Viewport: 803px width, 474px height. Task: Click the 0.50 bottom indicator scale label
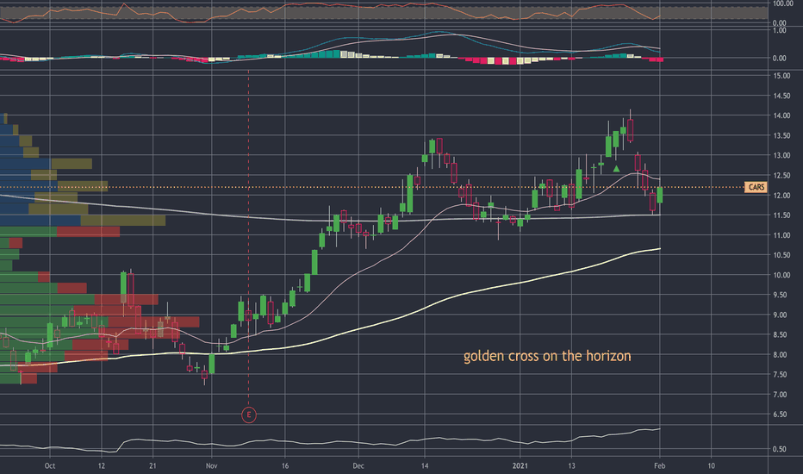(x=780, y=449)
